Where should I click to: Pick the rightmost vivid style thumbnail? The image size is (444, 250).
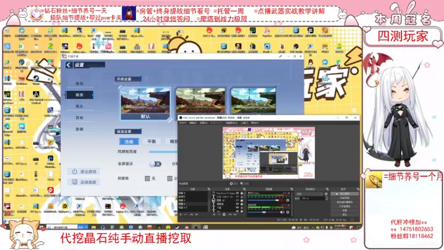pyautogui.click(x=253, y=101)
